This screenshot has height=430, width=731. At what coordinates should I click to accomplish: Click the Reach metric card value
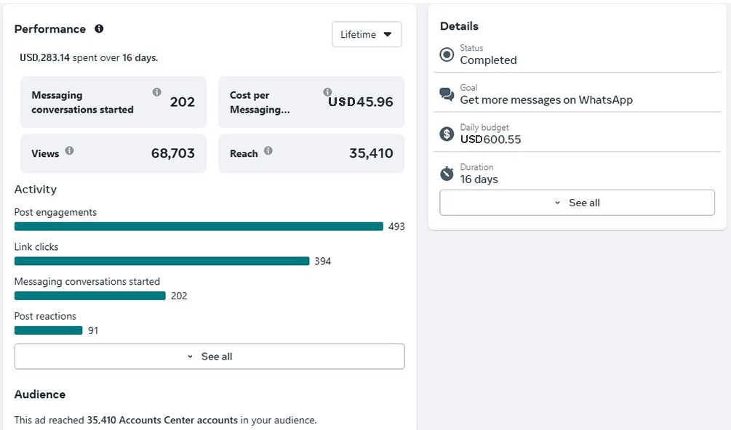[371, 153]
